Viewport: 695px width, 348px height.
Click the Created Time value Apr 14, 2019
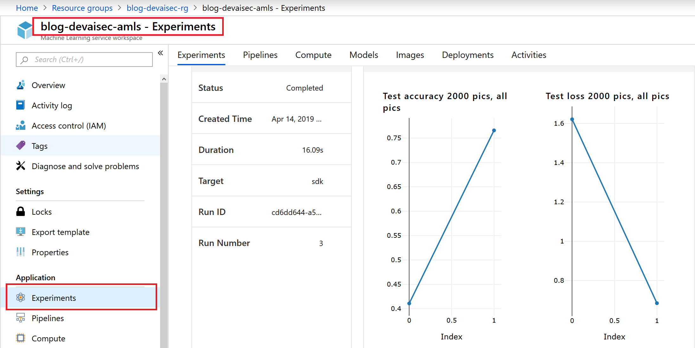(x=297, y=119)
